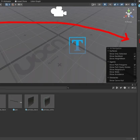
Task: Click the open-in-search window icon
Action: tap(113, 88)
